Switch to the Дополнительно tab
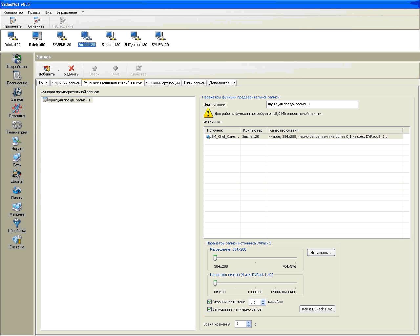Image resolution: width=420 pixels, height=336 pixels. [222, 83]
